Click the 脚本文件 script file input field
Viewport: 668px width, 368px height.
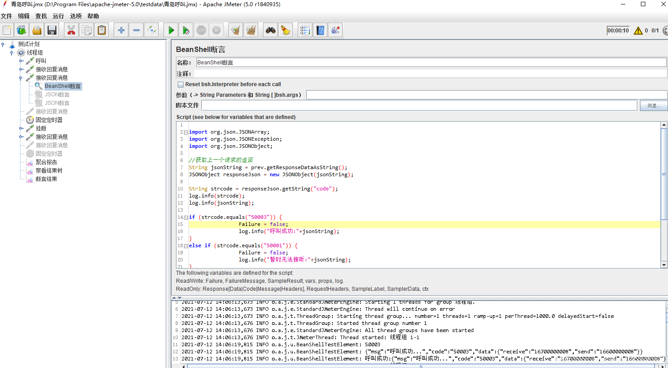click(419, 105)
